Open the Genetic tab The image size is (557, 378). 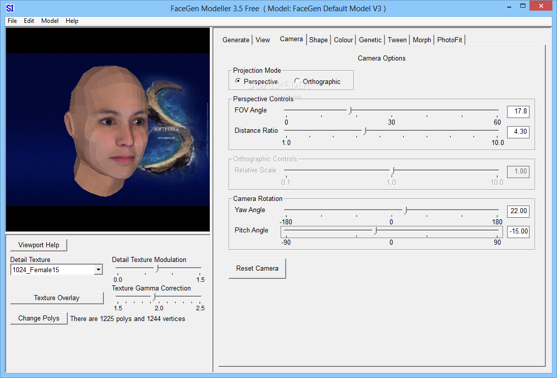(x=370, y=40)
